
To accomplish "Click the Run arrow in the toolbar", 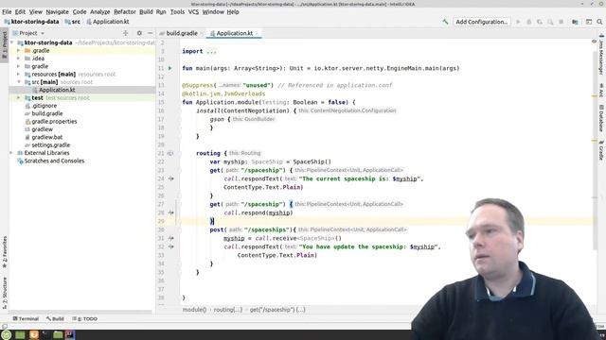I will coord(518,22).
